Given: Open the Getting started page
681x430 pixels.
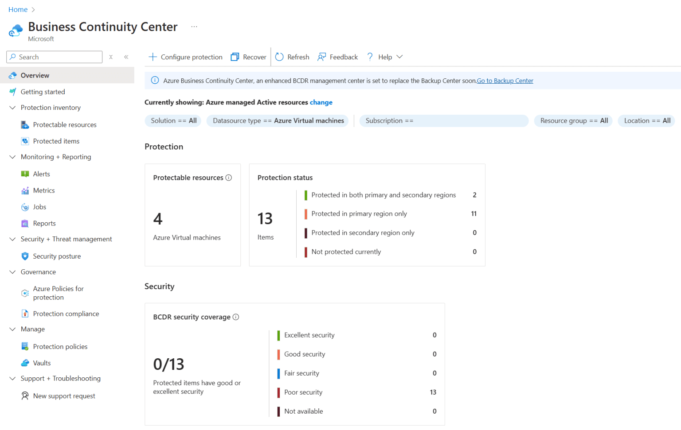Looking at the screenshot, I should [43, 92].
